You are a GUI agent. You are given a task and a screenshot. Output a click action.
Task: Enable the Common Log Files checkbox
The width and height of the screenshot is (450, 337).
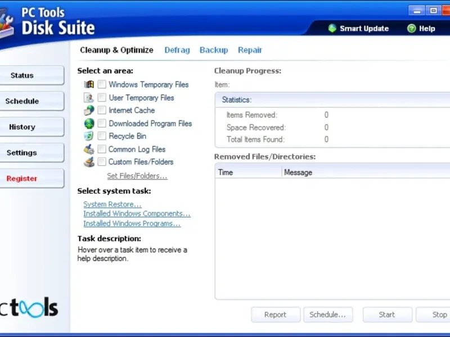(102, 149)
